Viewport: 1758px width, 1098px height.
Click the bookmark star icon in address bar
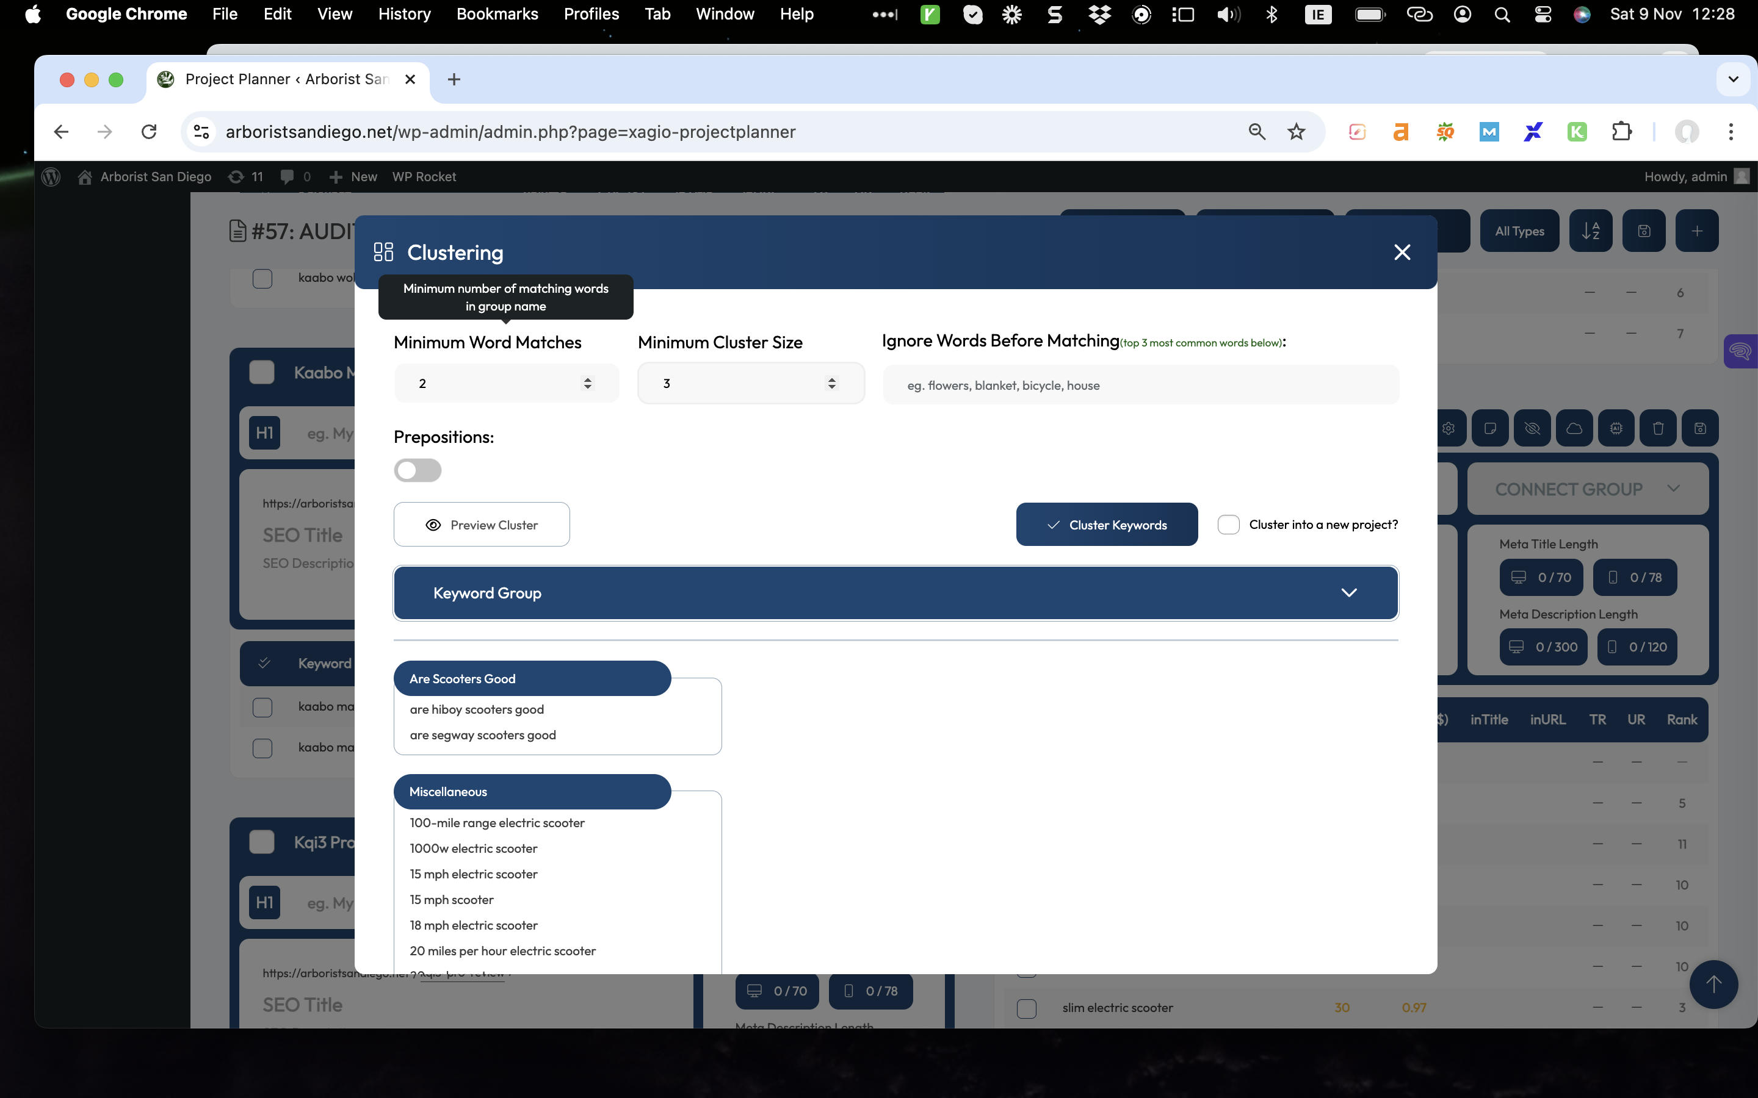tap(1296, 131)
